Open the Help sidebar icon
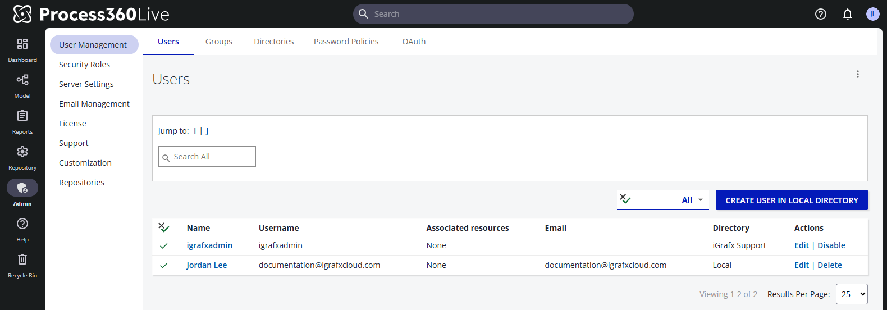The width and height of the screenshot is (887, 310). [22, 224]
